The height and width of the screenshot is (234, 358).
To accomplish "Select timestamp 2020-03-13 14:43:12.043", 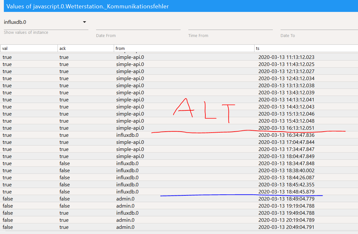I will [286, 107].
